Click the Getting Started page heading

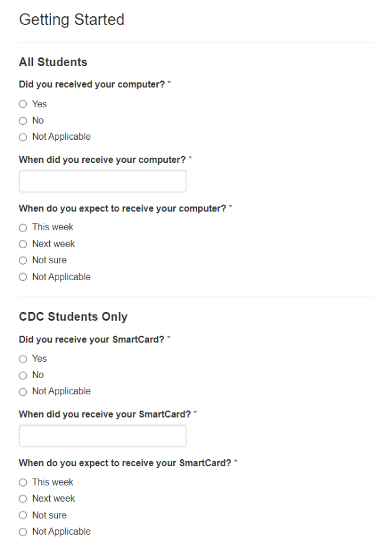pos(72,20)
